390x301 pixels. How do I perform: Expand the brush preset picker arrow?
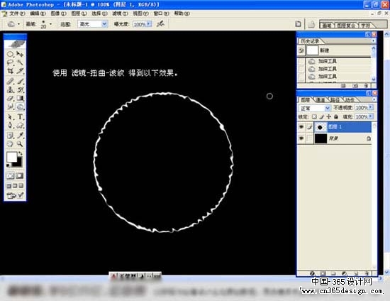(51, 24)
